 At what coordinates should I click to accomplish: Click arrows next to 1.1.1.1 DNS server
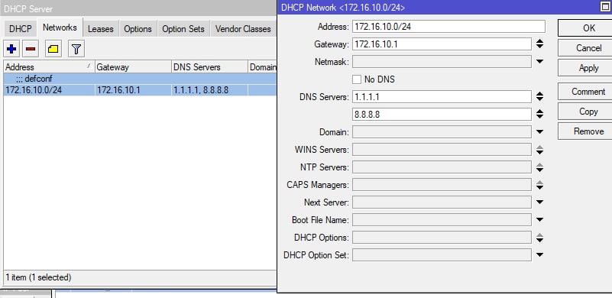(x=539, y=96)
